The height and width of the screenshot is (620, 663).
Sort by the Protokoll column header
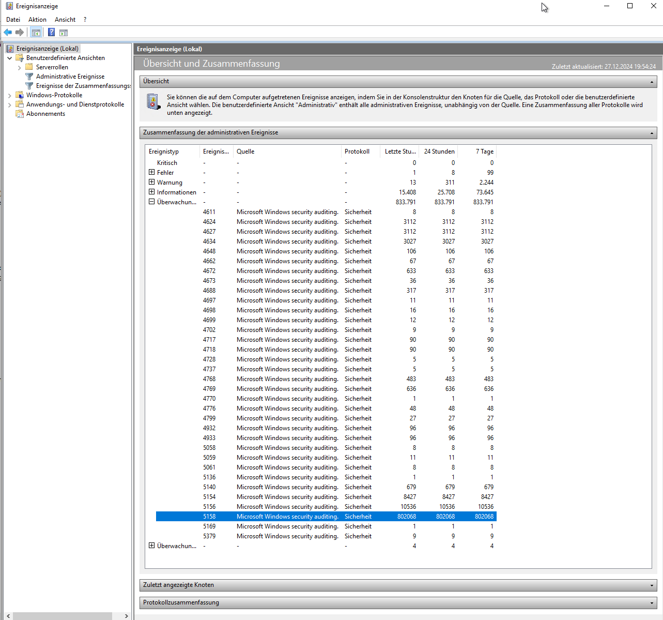(360, 152)
